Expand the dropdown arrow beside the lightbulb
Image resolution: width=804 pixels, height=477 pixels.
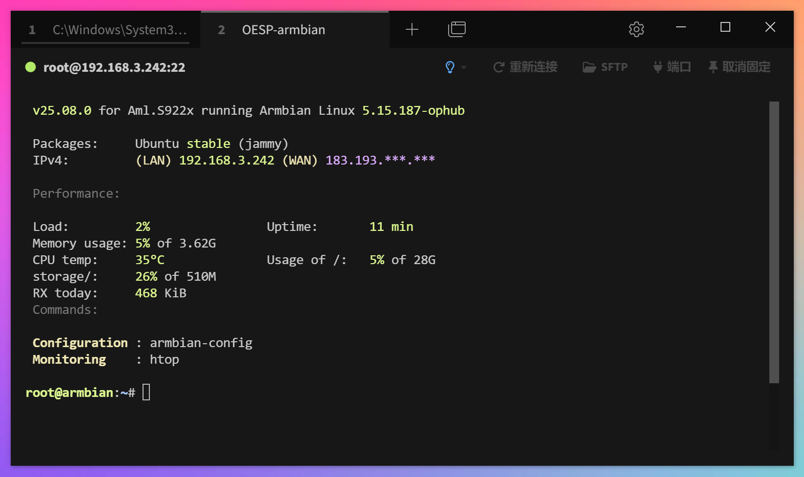[x=464, y=67]
